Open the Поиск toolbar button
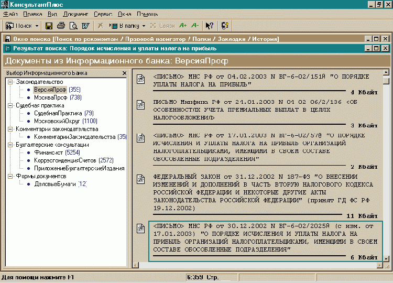Image resolution: width=393 pixels, height=283 pixels. (x=19, y=26)
